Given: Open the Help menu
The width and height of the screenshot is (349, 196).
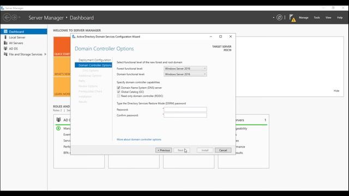Looking at the screenshot, I should click(340, 17).
